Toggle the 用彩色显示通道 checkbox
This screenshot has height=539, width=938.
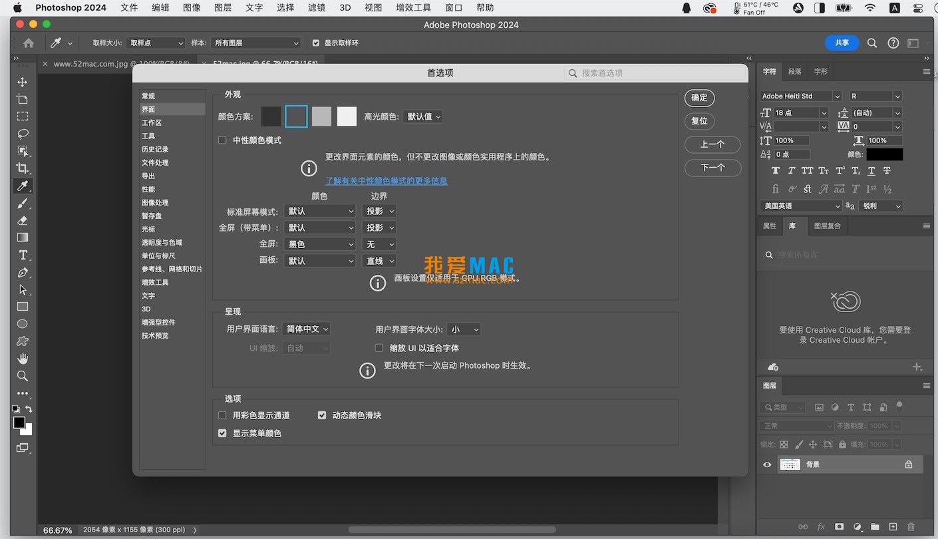point(222,415)
